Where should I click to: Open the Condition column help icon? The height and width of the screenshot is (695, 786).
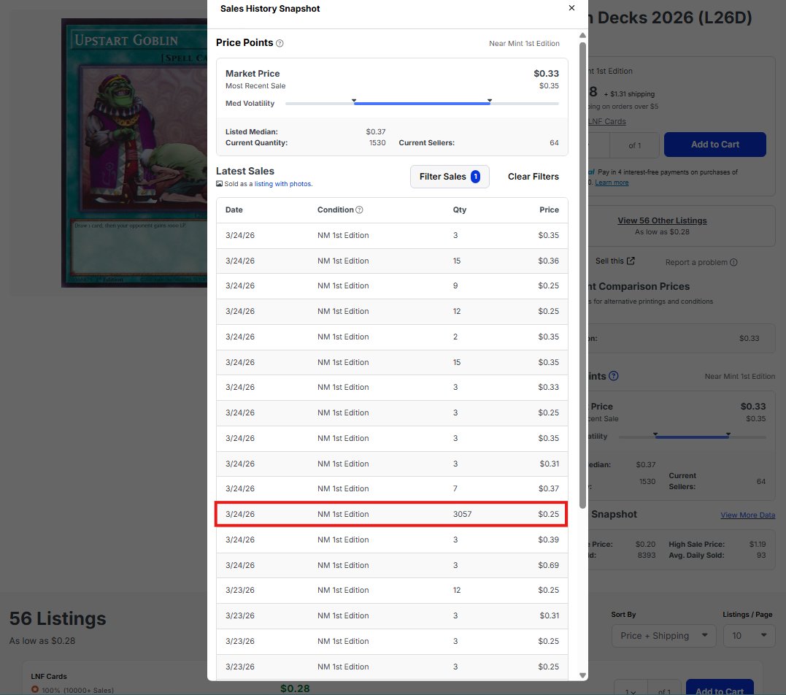pos(359,210)
